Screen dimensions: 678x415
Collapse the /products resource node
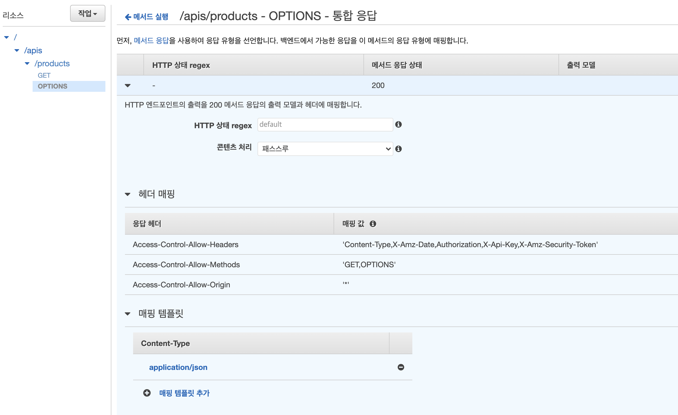[27, 64]
